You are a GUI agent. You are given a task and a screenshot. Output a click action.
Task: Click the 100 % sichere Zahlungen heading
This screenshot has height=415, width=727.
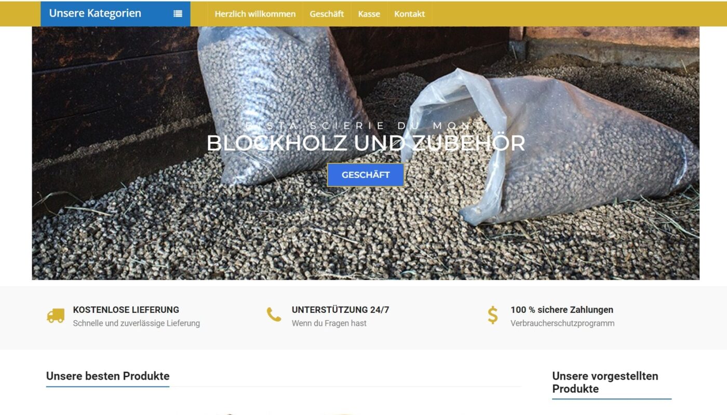pos(562,310)
